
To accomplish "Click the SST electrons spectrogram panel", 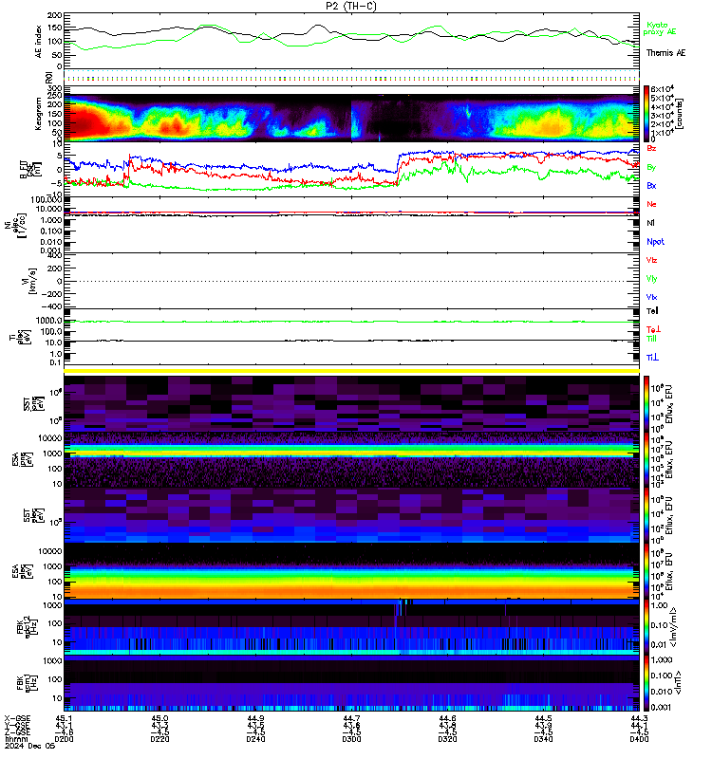I will (x=351, y=515).
